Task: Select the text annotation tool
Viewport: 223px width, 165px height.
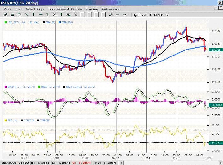Action: pyautogui.click(x=48, y=15)
